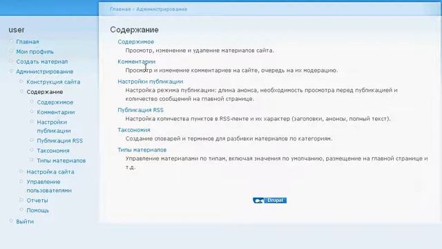
Task: Open Администрирование sidebar menu item
Action: pyautogui.click(x=44, y=72)
